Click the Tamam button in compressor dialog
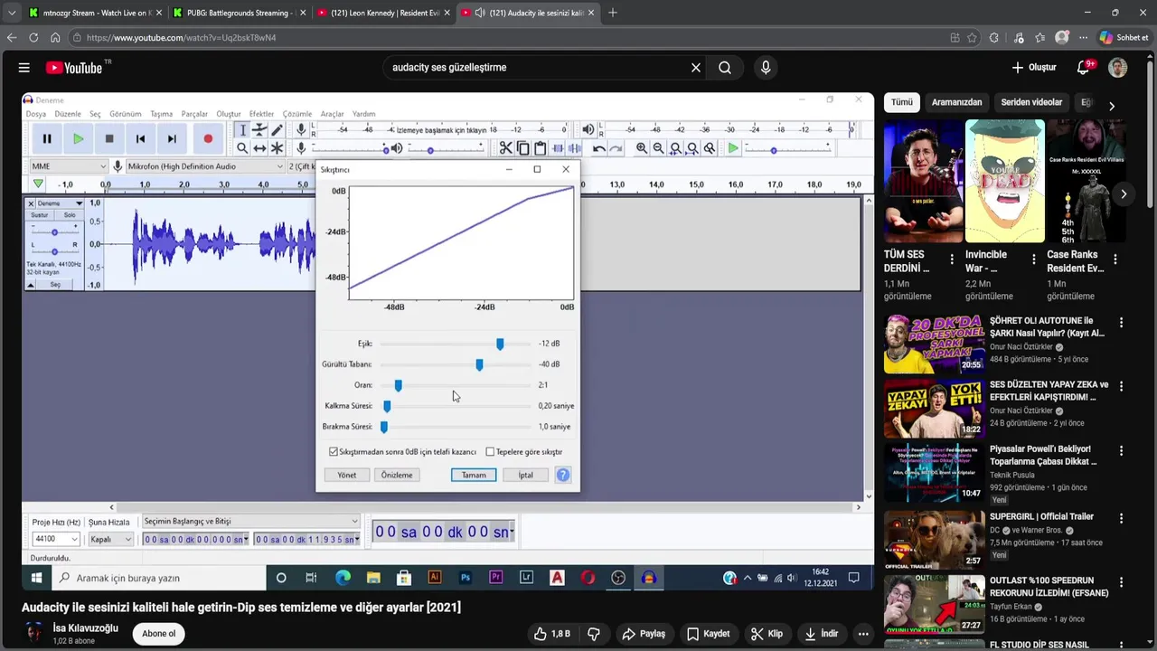 pos(474,475)
